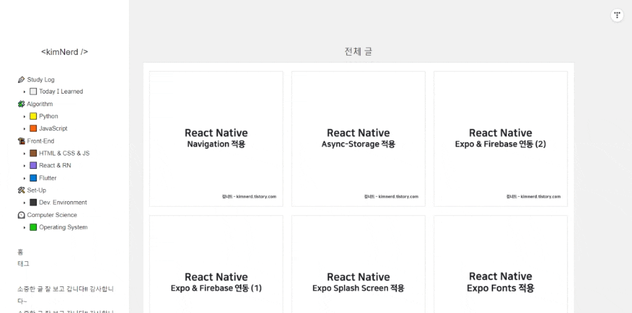Viewport: 632px width, 313px height.
Task: Open the Algorithm category
Action: [40, 104]
